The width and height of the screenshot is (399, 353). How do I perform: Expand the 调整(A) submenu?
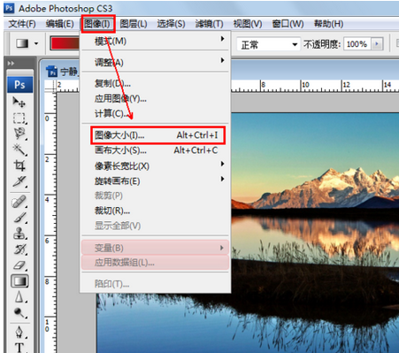(155, 62)
